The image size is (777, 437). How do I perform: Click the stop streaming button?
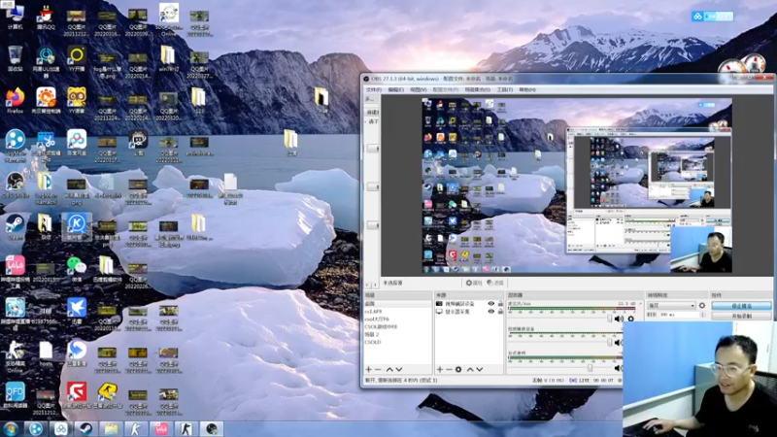(741, 306)
